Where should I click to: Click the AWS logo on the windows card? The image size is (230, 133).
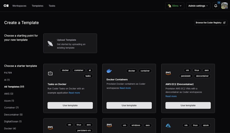pyautogui.click(x=109, y=125)
